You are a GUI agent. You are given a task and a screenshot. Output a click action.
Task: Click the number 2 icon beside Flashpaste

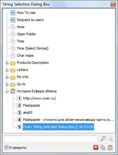pyautogui.click(x=19, y=105)
